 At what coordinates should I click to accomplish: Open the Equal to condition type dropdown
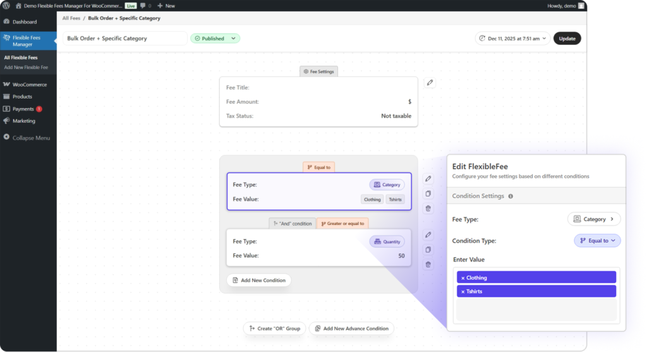pyautogui.click(x=597, y=241)
